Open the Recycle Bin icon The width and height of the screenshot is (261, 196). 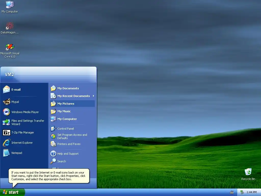tap(248, 174)
